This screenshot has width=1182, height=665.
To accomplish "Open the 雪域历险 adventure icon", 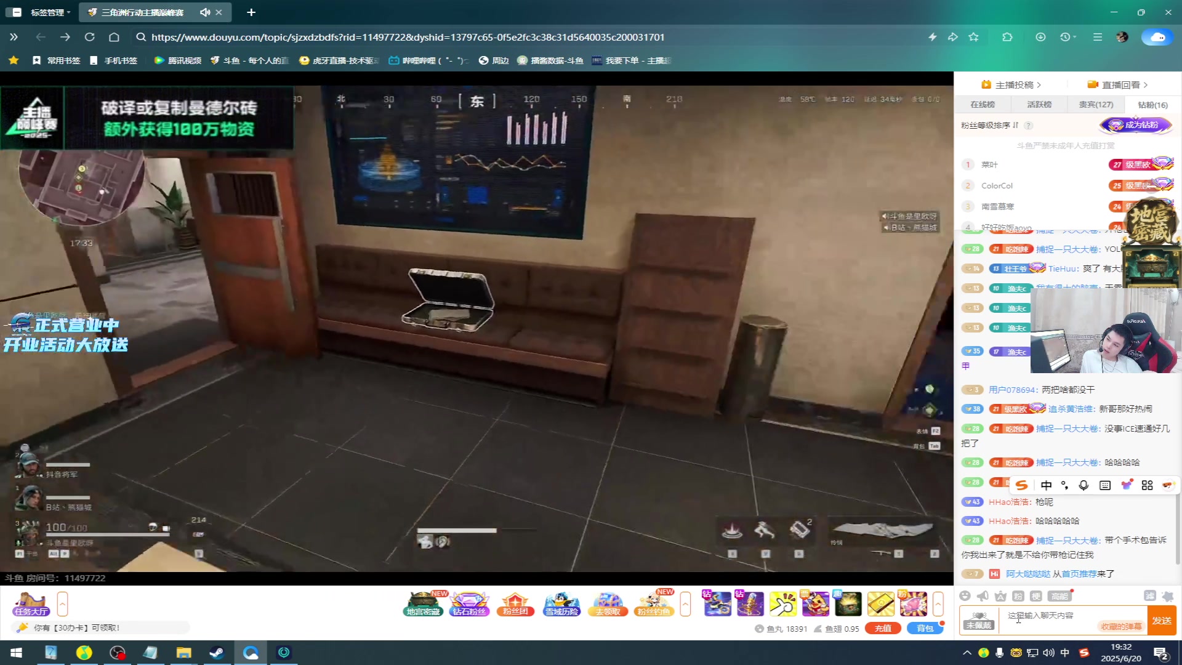I will (561, 603).
